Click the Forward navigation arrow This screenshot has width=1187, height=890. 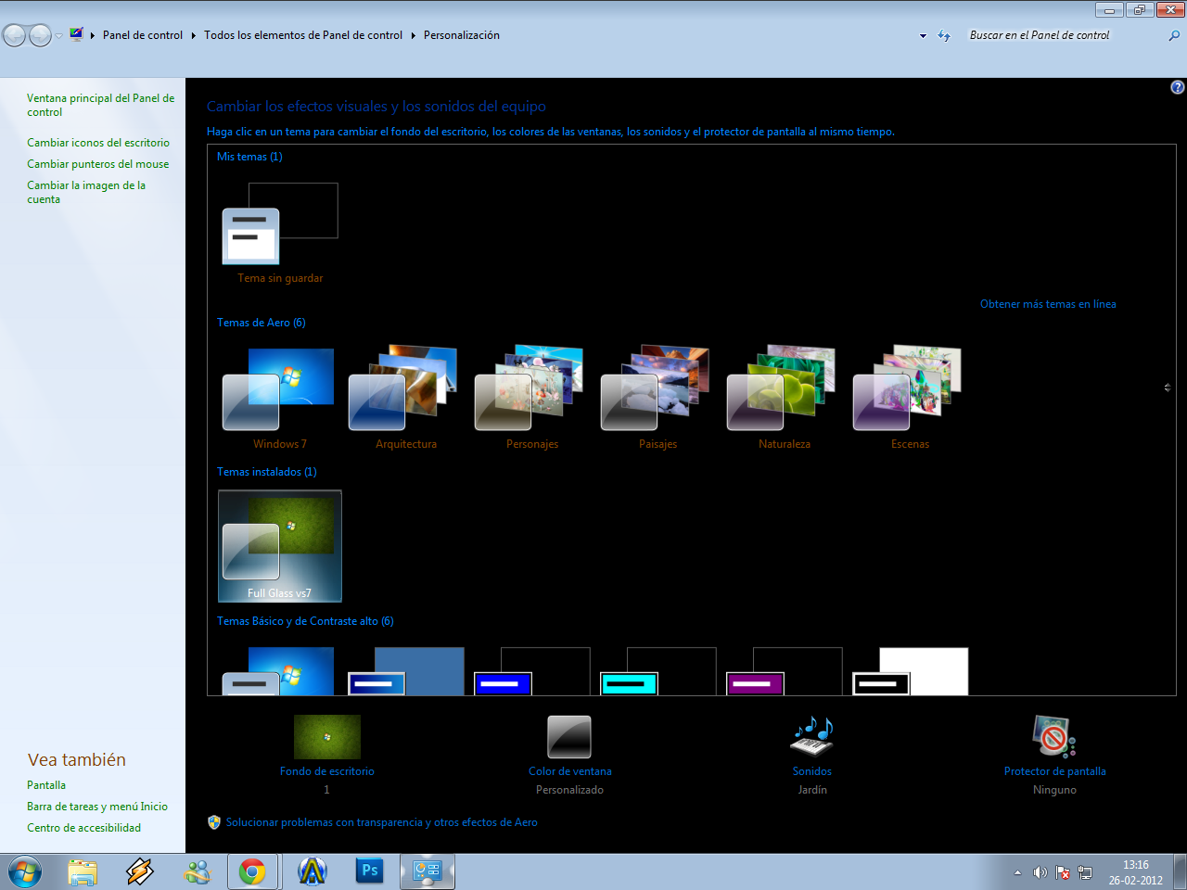pos(40,35)
